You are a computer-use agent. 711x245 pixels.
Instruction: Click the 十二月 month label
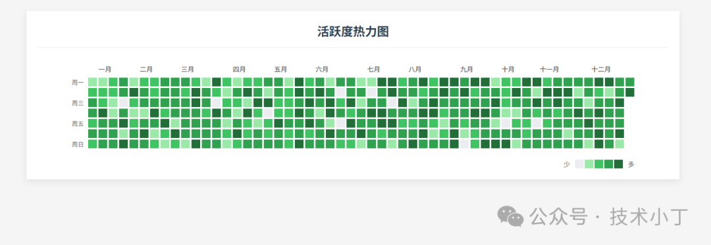[601, 69]
